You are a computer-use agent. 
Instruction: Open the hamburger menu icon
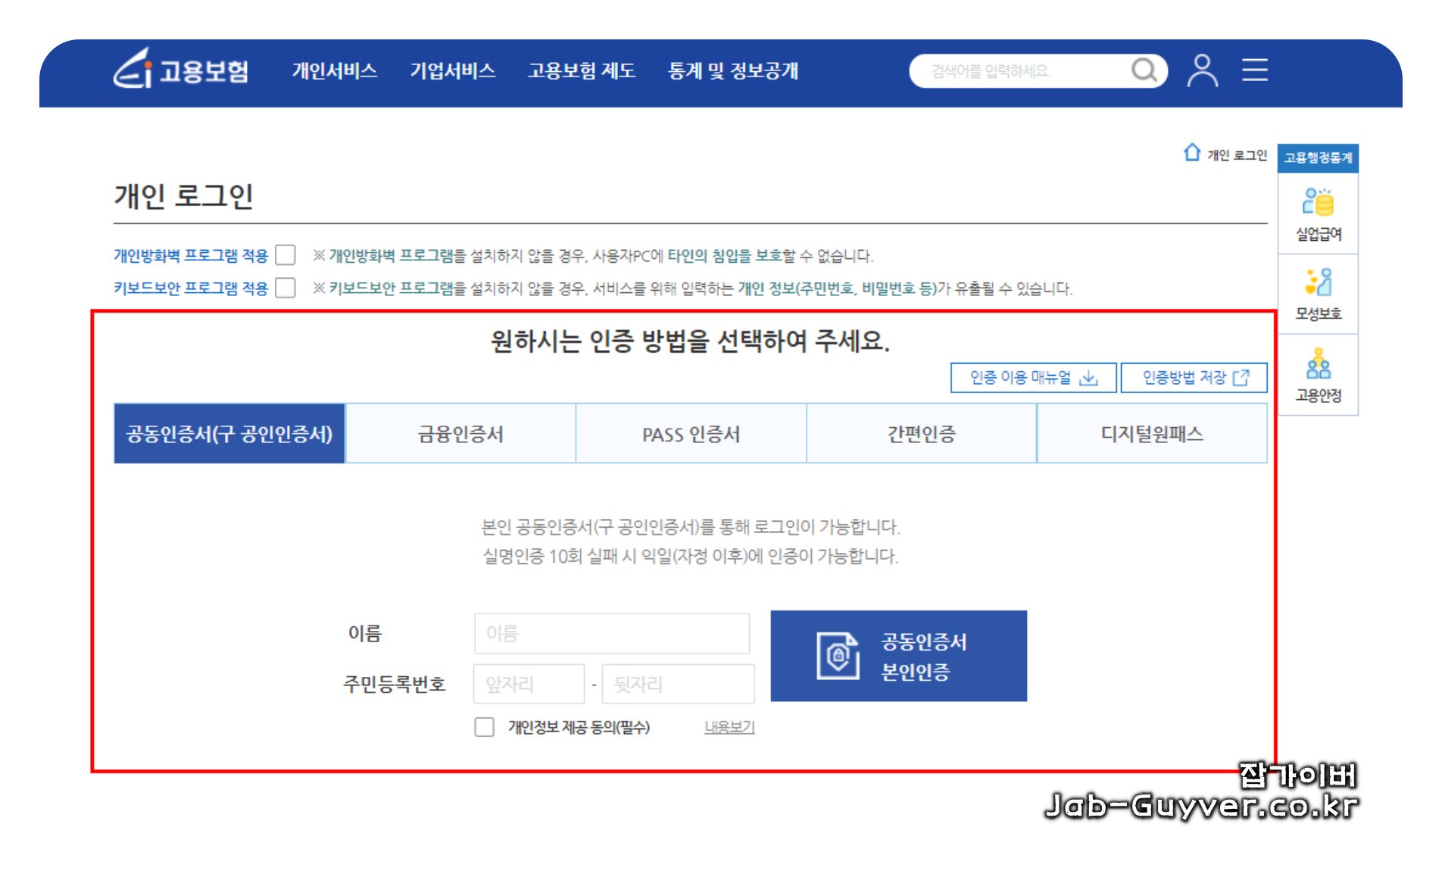coord(1255,71)
